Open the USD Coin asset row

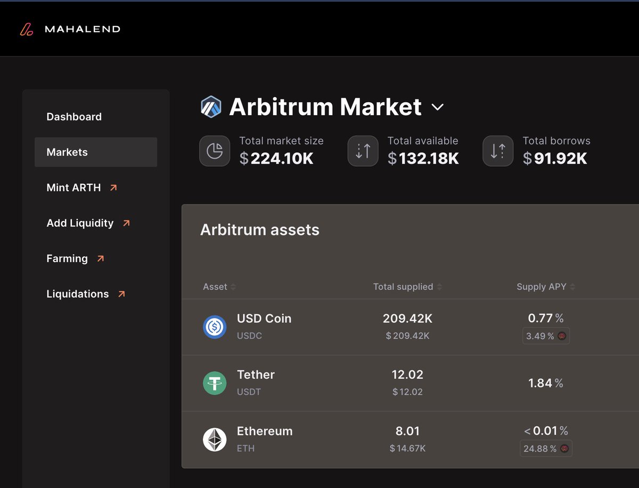(410, 327)
